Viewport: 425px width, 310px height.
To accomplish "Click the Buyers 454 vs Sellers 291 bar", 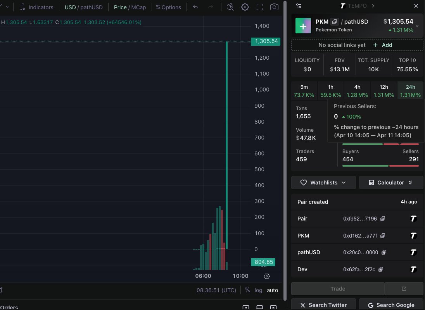I will pos(380,166).
